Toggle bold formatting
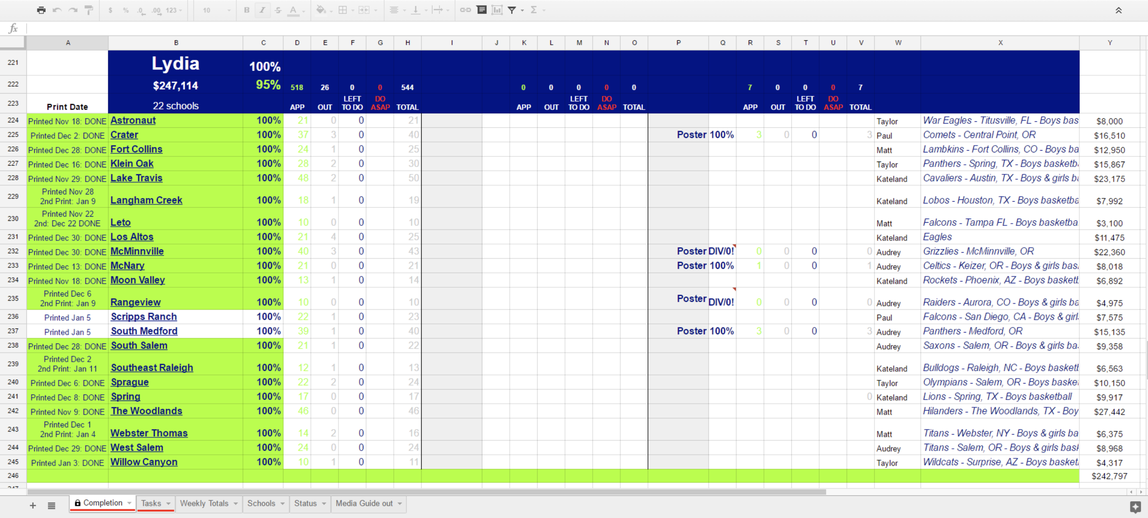Viewport: 1148px width, 518px height. tap(247, 10)
